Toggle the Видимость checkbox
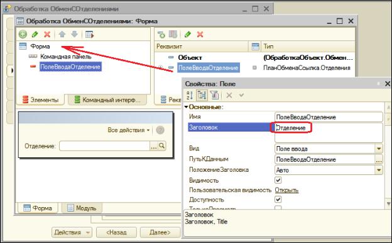This screenshot has width=392, height=243. pos(278,180)
